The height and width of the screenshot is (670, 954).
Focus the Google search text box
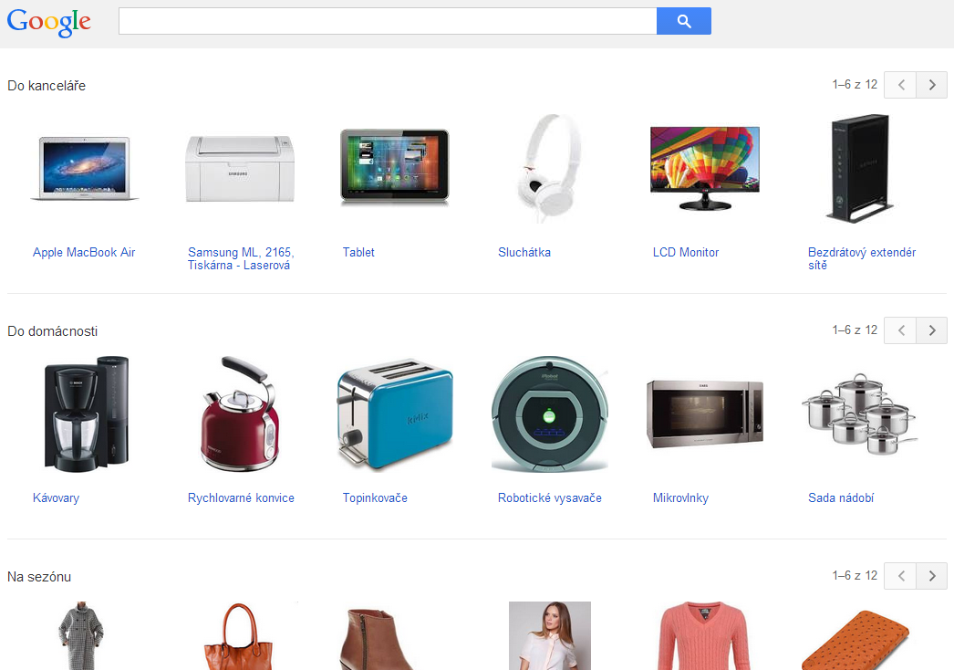coord(388,21)
